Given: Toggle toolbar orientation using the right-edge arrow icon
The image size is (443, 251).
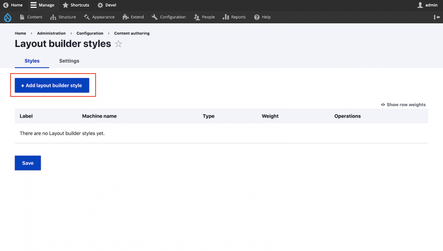Looking at the screenshot, I should 437,17.
